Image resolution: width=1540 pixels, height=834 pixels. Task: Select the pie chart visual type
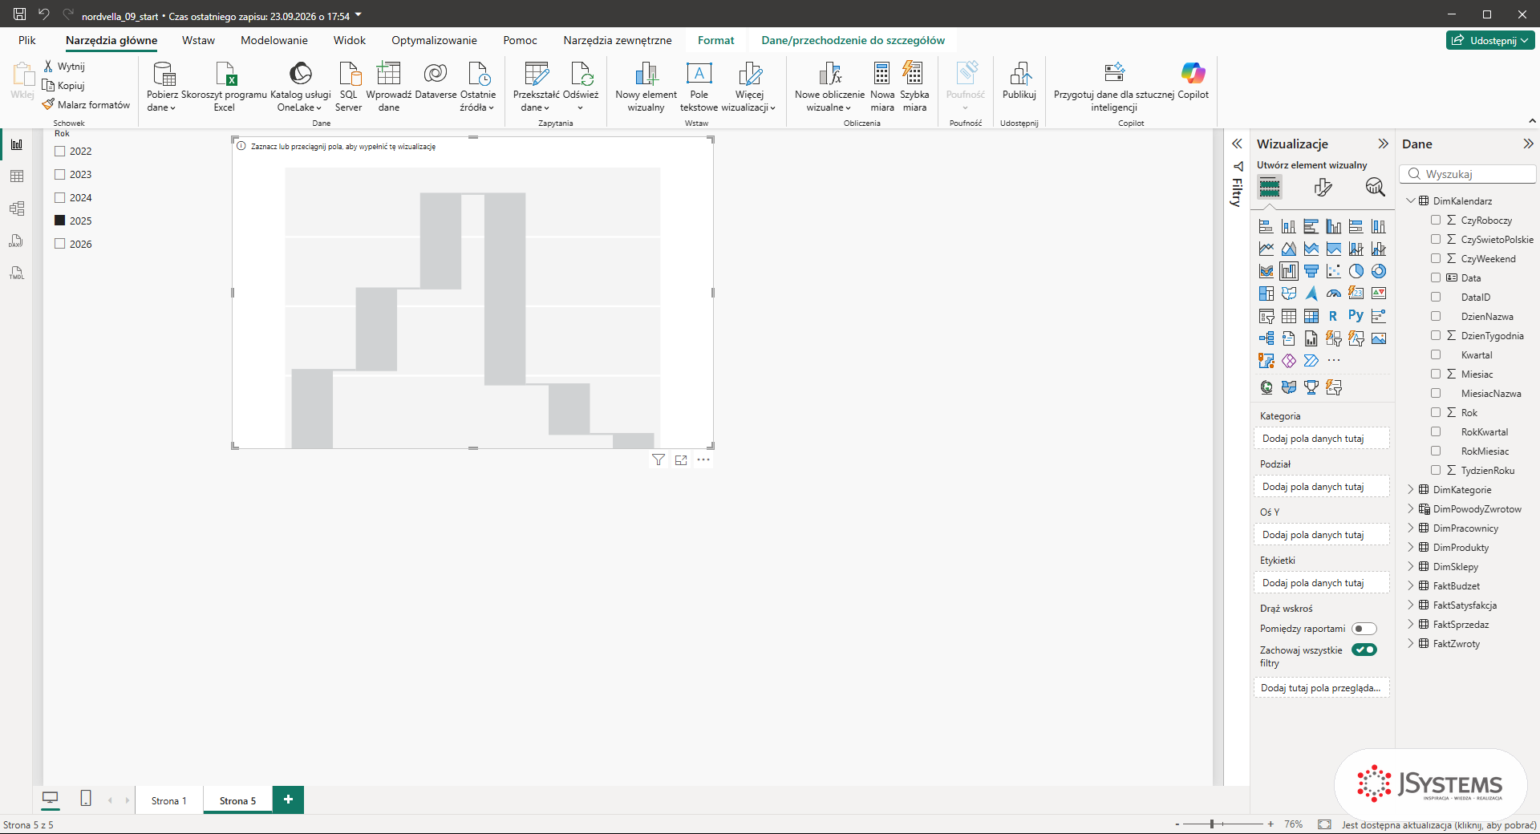pos(1356,271)
